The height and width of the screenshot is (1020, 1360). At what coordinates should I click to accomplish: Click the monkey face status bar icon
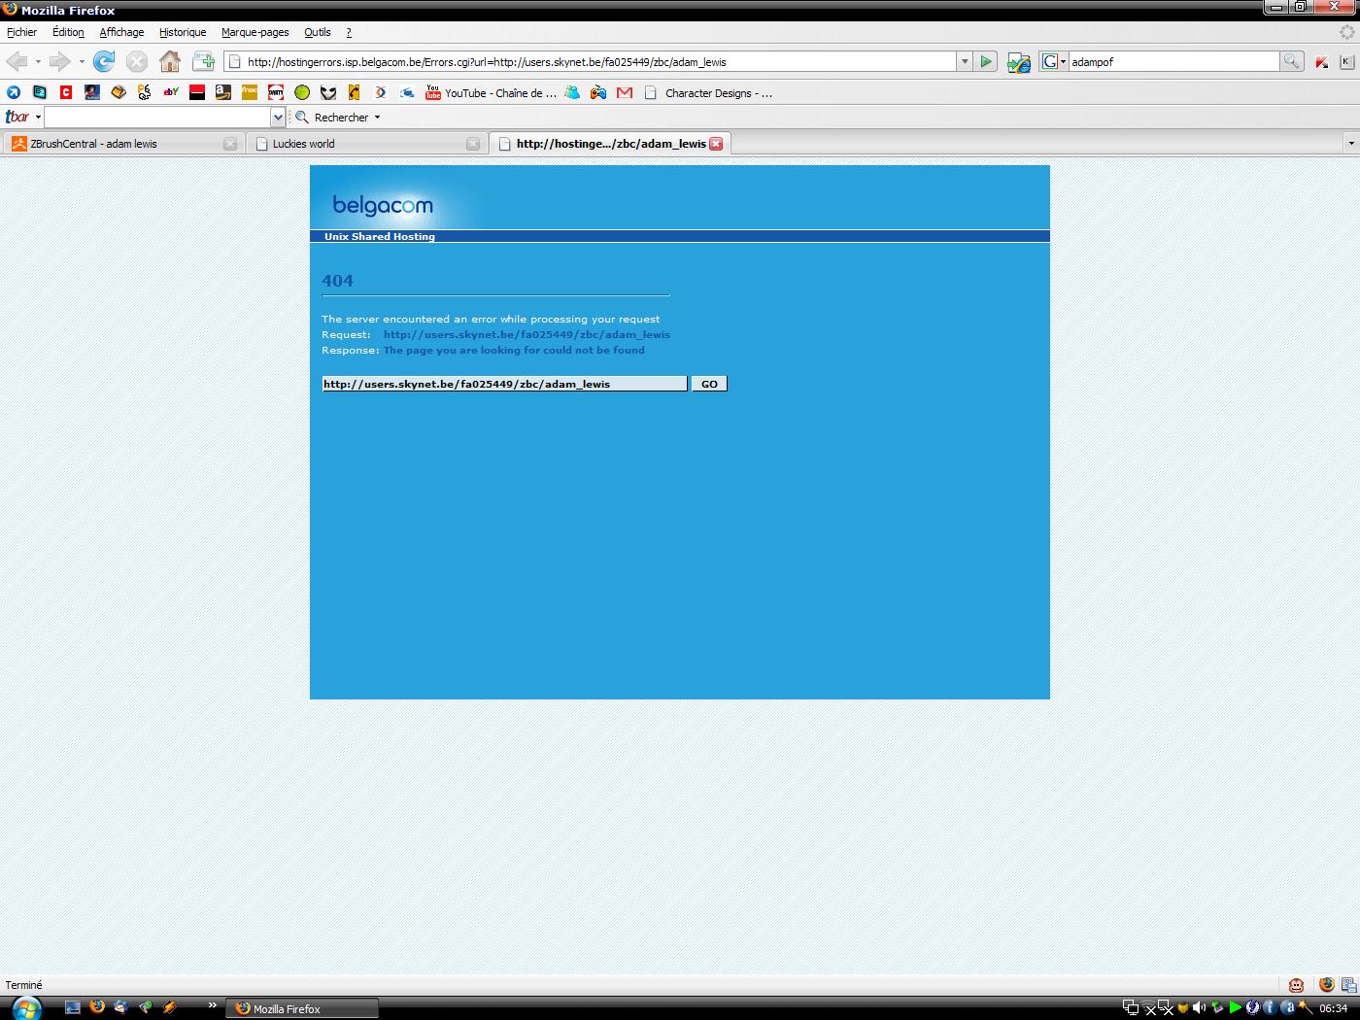pyautogui.click(x=1296, y=985)
